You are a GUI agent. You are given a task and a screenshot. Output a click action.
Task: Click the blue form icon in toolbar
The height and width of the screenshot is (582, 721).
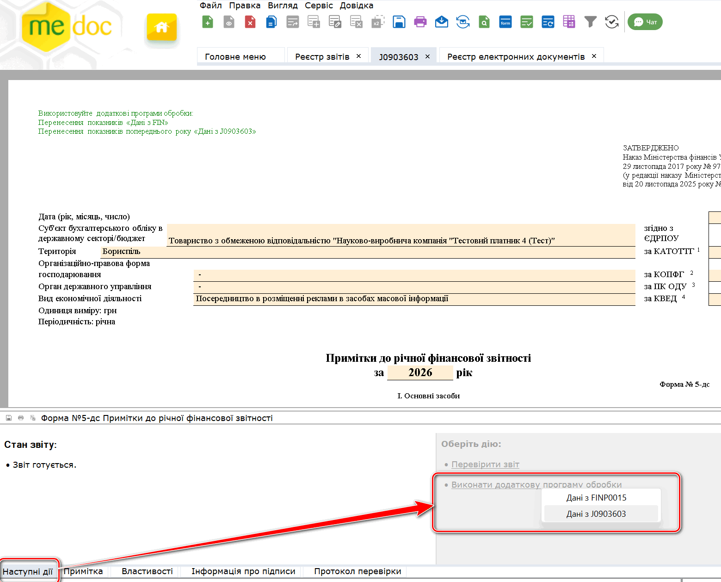[x=505, y=22]
